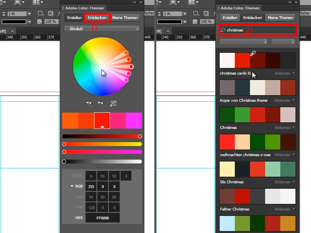Select the Father Christmas theme label
Screen dimensions: 311x233
(x=234, y=209)
